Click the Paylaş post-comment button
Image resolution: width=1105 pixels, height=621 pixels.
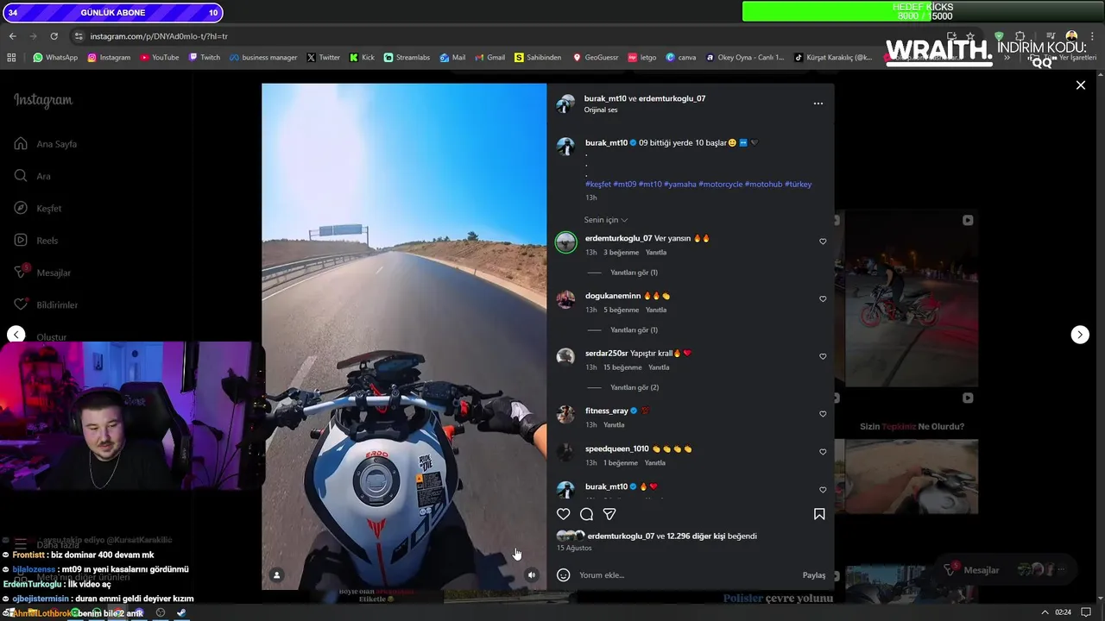point(813,575)
